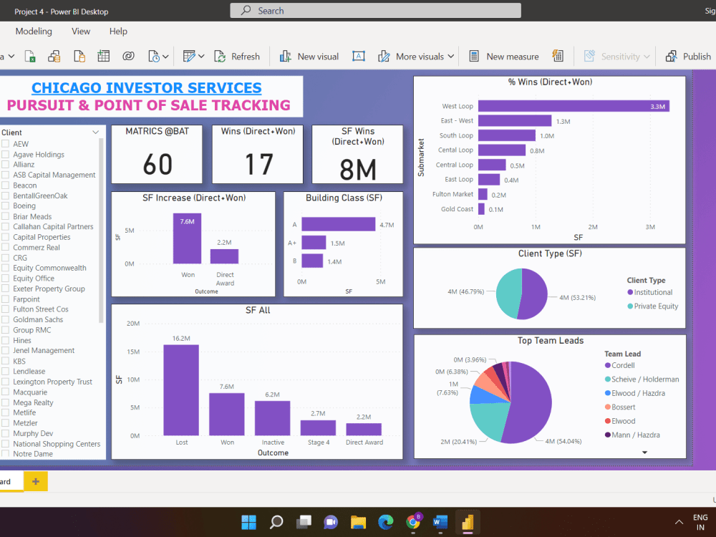Open the Sensitivity dropdown arrow

pyautogui.click(x=647, y=57)
